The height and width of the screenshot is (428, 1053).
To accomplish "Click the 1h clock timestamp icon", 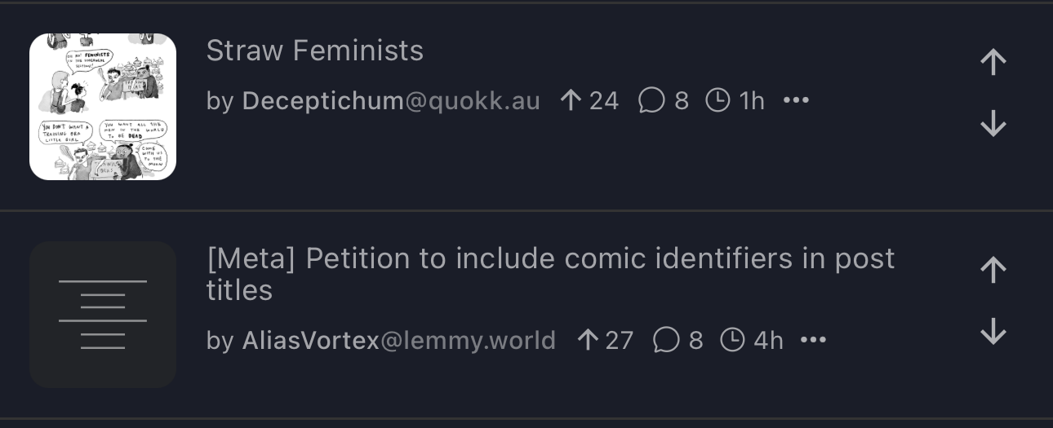I will tap(718, 100).
